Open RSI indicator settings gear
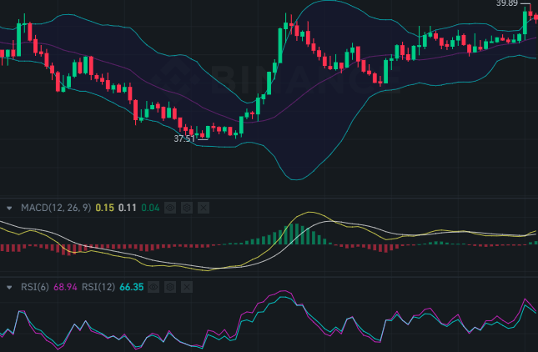The image size is (538, 352). [170, 287]
